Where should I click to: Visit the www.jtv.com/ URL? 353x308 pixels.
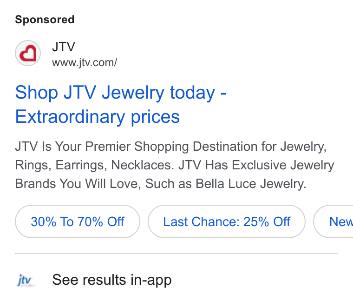tap(85, 62)
